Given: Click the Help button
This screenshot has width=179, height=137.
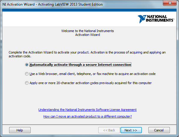Looking at the screenshot, I should point(20,130).
